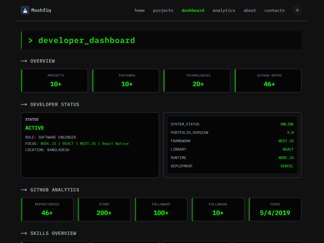Open the analytics page
The height and width of the screenshot is (243, 324).
224,11
